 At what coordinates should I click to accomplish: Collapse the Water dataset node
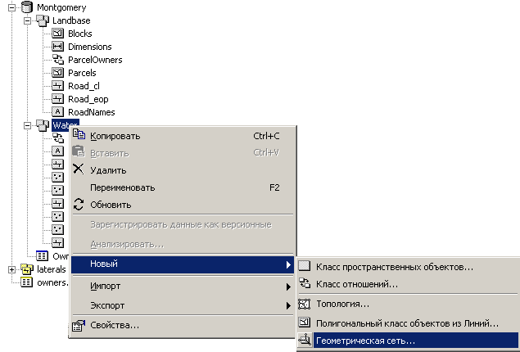tap(28, 125)
